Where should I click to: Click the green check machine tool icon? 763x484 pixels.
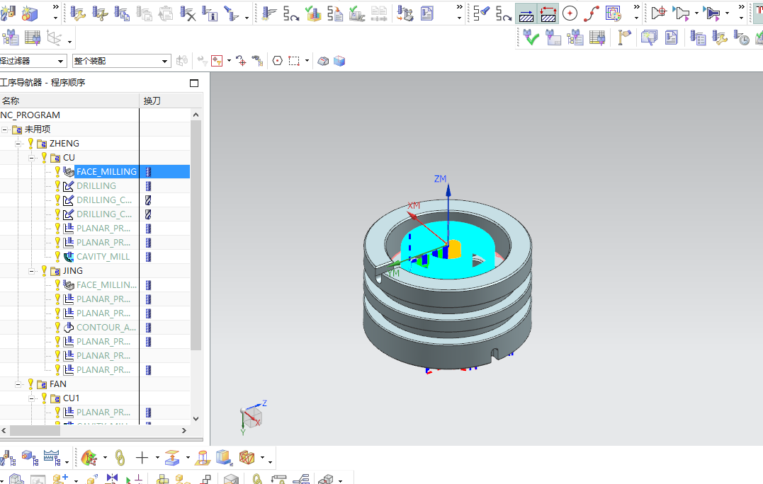coord(531,38)
